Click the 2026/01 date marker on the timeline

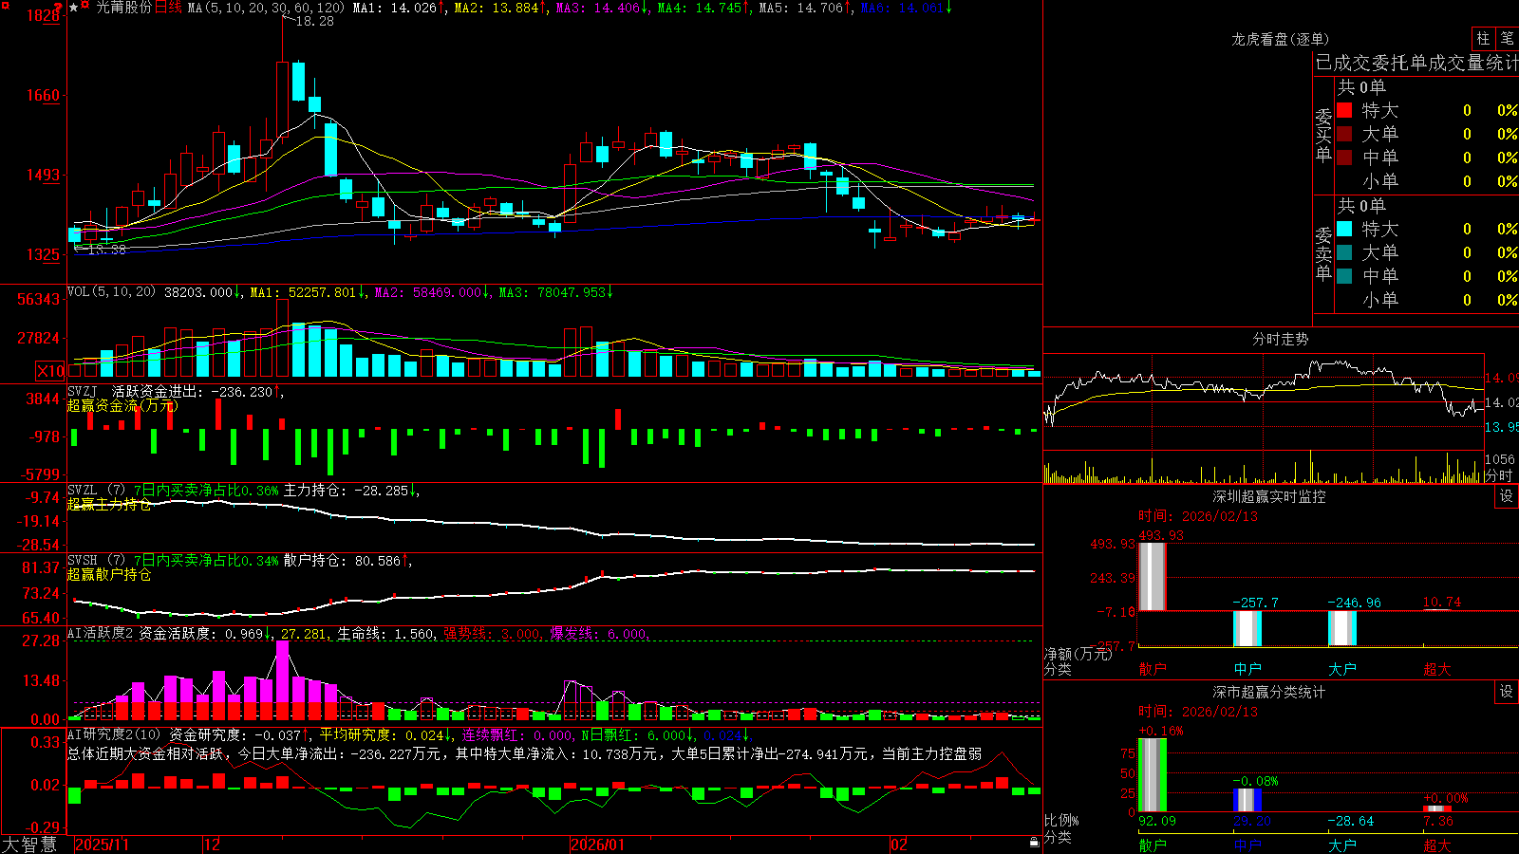click(x=598, y=845)
